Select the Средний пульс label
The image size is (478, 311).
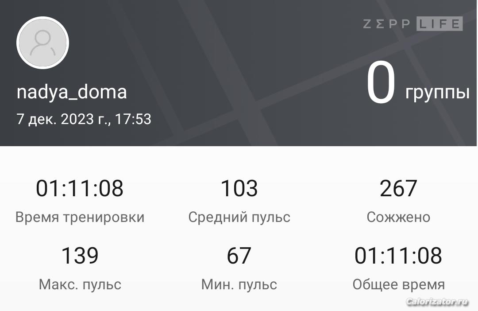click(x=239, y=217)
